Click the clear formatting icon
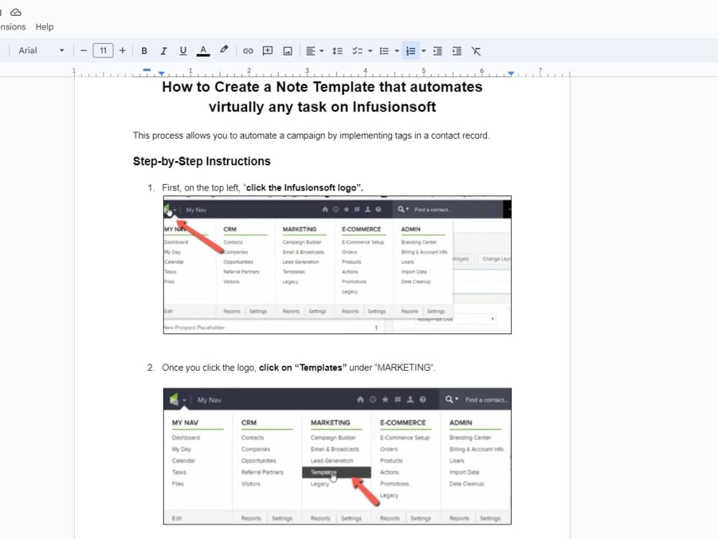The height and width of the screenshot is (539, 718). click(x=476, y=51)
